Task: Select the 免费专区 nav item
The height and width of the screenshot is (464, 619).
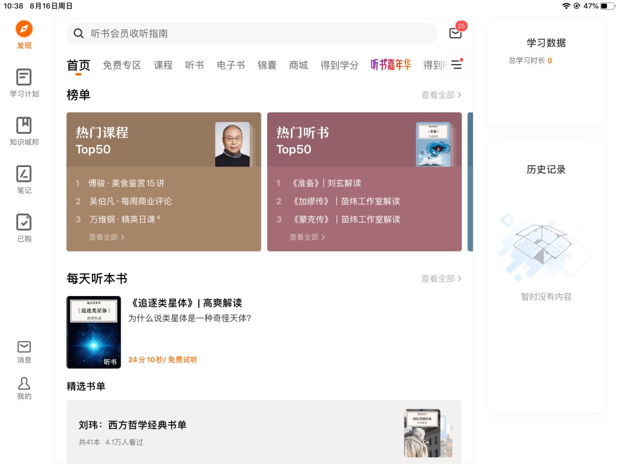Action: pos(122,65)
